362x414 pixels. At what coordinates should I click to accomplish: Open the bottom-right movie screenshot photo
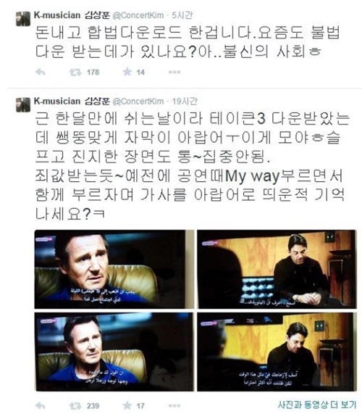point(277,352)
